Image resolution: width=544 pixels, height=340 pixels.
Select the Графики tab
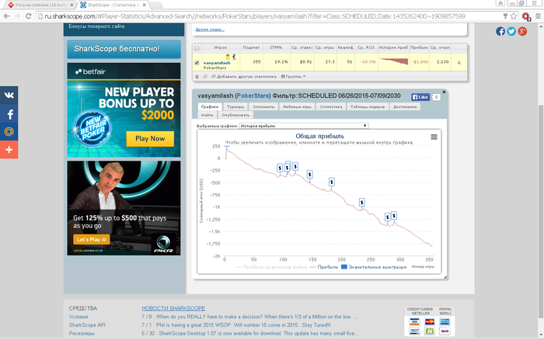click(x=210, y=107)
